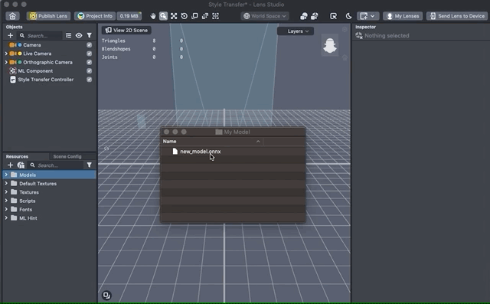Select the Scripts folder label

pos(28,201)
